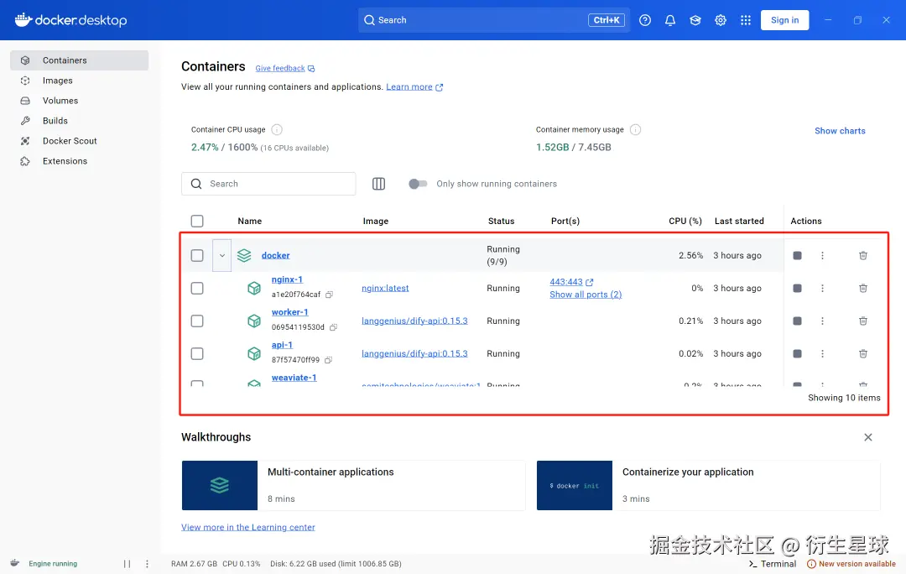Stop the nginx-1 container
The width and height of the screenshot is (906, 574).
click(798, 288)
